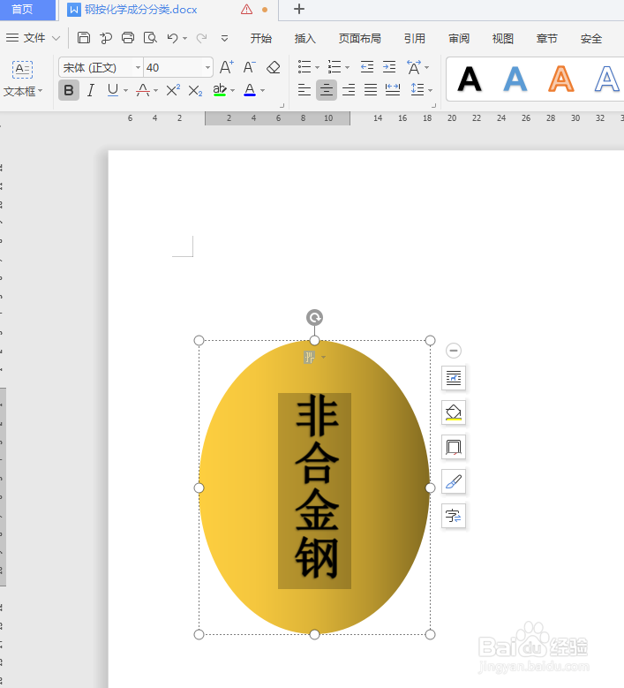Expand bullet list options arrow

tap(317, 68)
